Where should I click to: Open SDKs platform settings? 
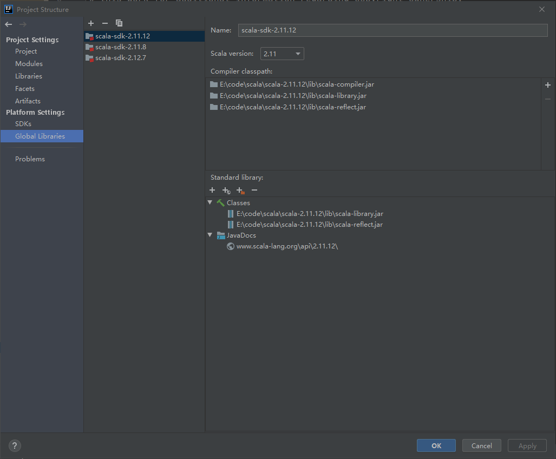pyautogui.click(x=23, y=124)
